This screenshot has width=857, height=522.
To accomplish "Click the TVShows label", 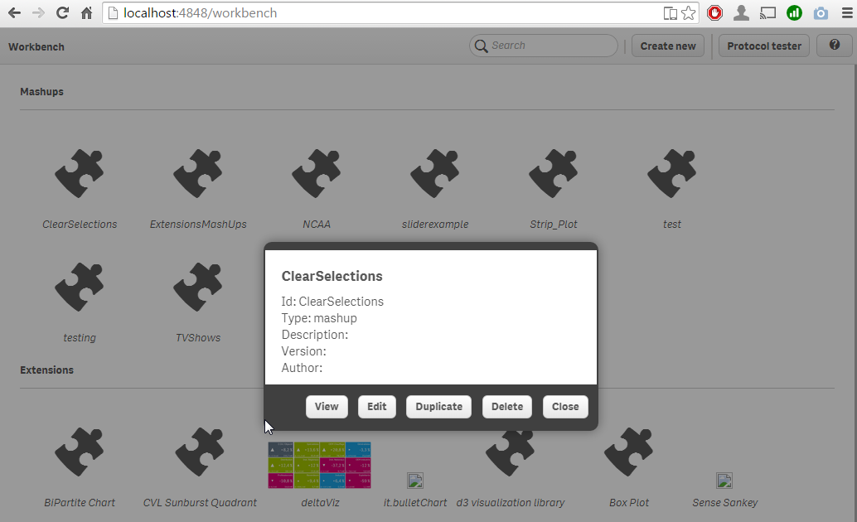I will [x=198, y=338].
